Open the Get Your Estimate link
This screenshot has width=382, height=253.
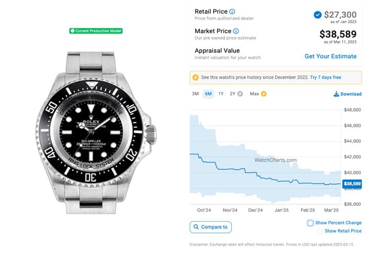[331, 57]
